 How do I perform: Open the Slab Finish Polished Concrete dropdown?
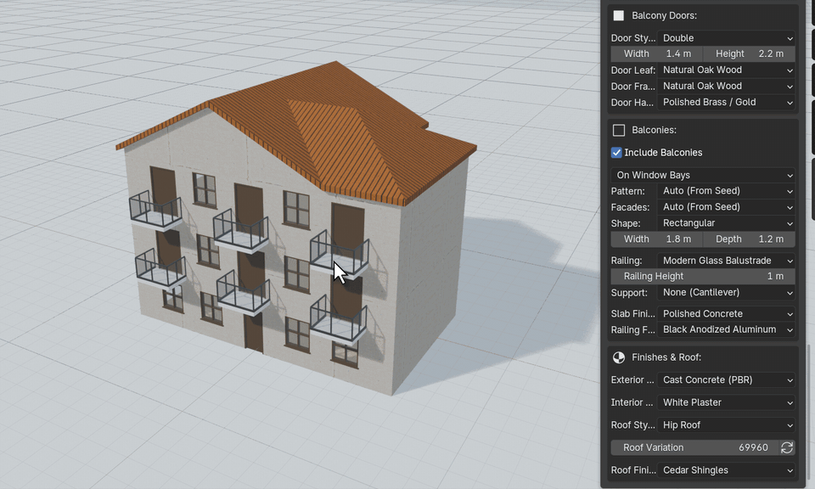[x=726, y=313]
